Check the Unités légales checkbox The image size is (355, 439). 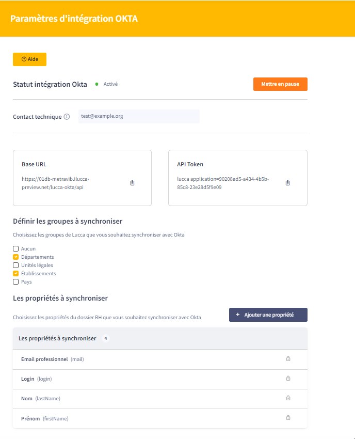tap(15, 265)
